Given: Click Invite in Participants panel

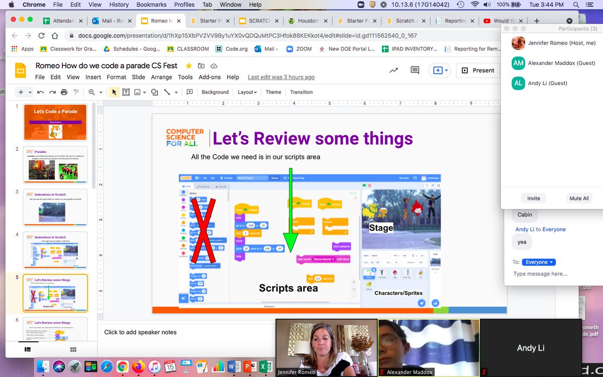Looking at the screenshot, I should [x=533, y=198].
